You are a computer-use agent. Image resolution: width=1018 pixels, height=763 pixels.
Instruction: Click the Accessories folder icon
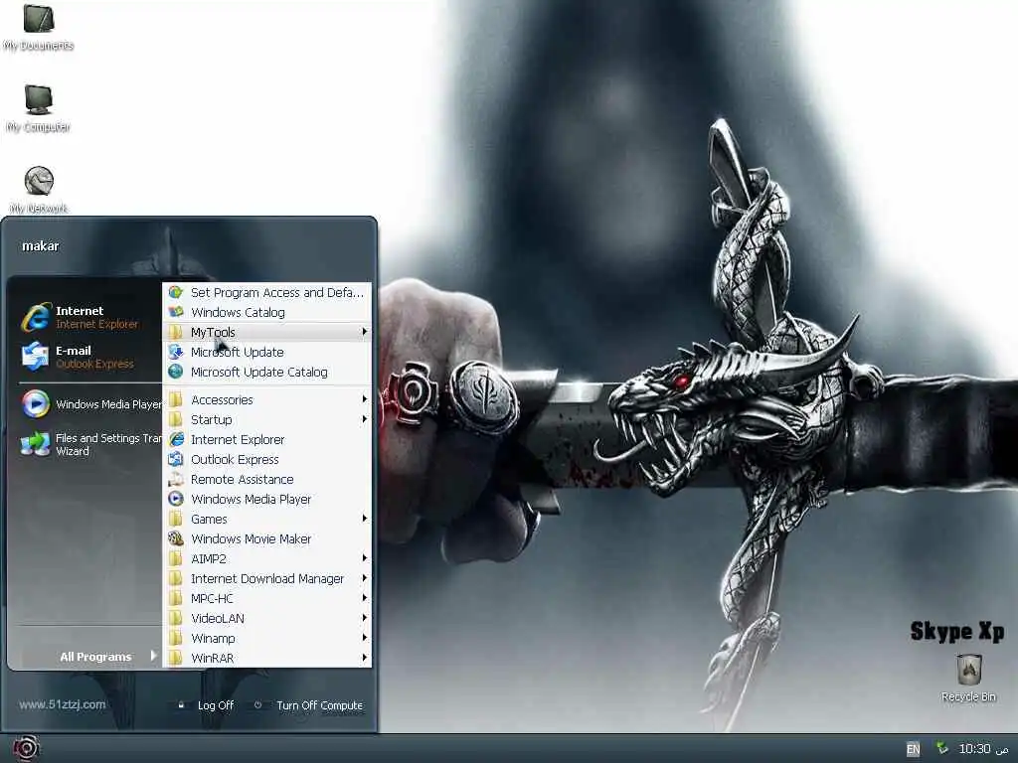pos(176,399)
